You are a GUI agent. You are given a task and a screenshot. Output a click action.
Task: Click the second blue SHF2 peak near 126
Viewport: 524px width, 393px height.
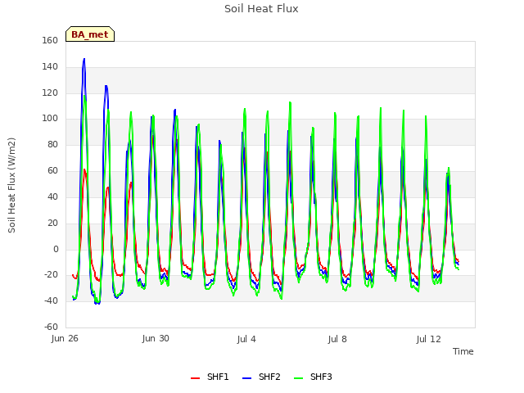tap(106, 86)
